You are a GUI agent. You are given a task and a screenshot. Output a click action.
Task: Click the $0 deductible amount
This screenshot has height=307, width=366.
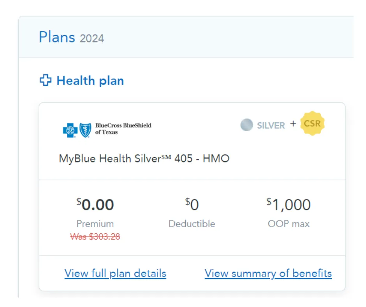192,205
